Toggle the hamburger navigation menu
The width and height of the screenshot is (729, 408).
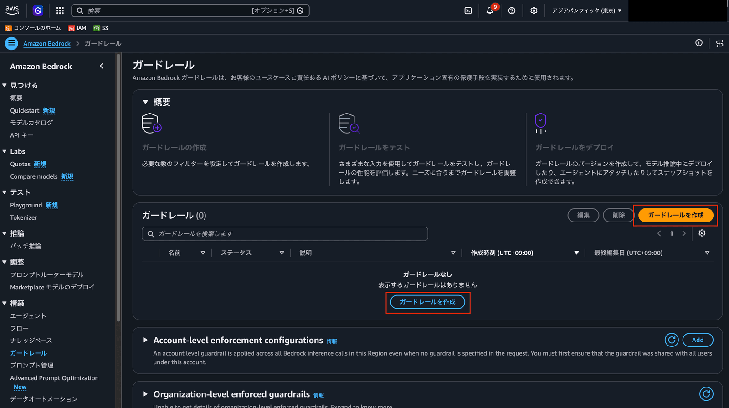[11, 43]
